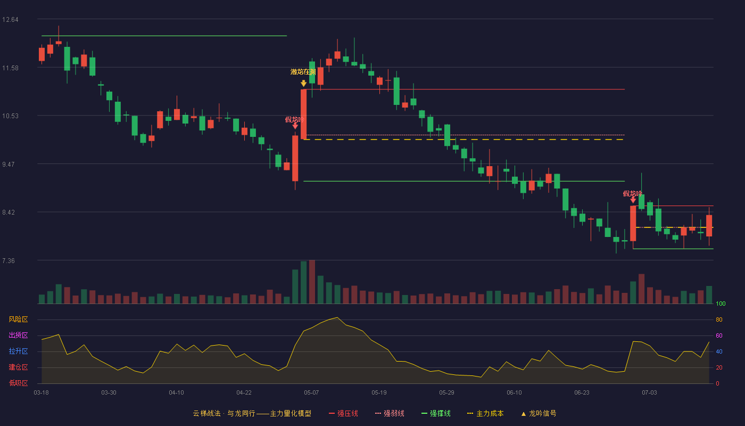Click the 05-07 date axis label
The width and height of the screenshot is (745, 426).
click(x=311, y=392)
